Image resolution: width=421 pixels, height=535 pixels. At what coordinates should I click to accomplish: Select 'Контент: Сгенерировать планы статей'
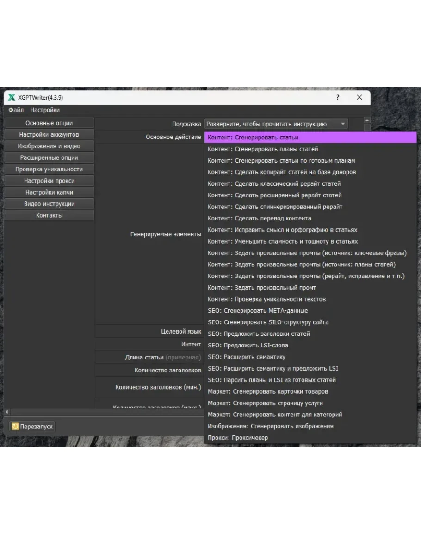tap(310, 149)
